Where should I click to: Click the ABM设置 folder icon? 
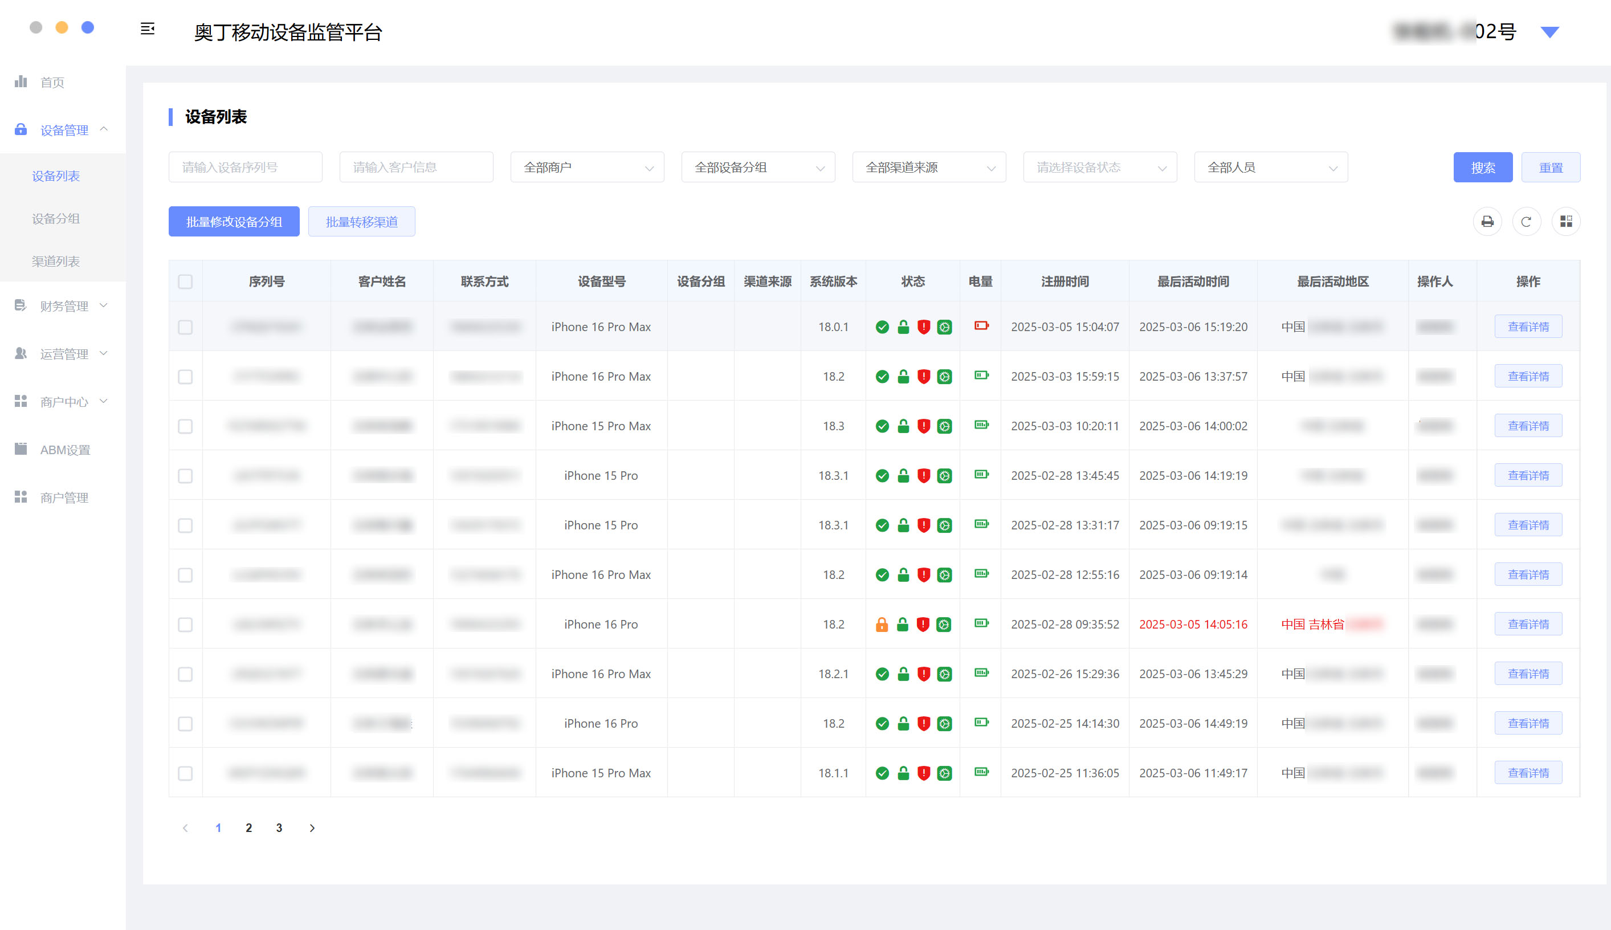(21, 449)
